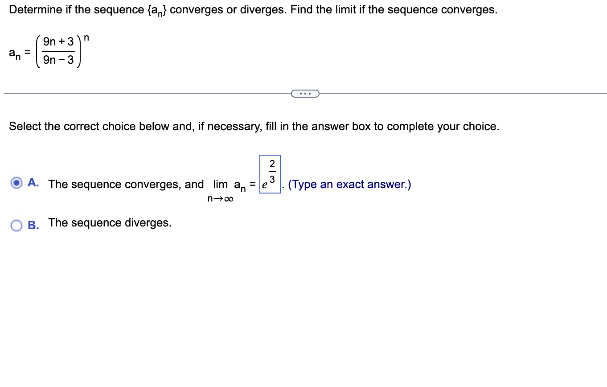
Task: Click the horizontal section divider line
Action: click(134, 94)
